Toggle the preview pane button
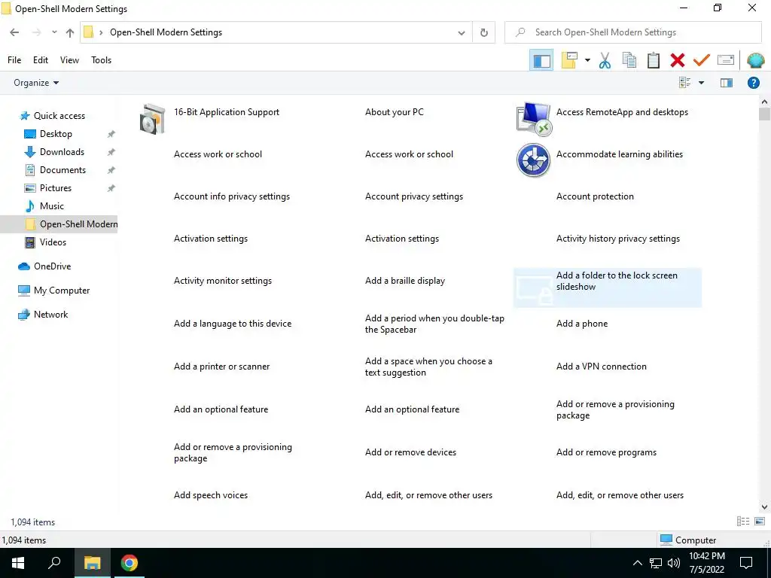This screenshot has width=771, height=578. tap(727, 83)
